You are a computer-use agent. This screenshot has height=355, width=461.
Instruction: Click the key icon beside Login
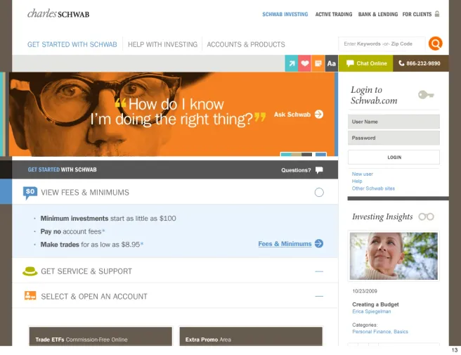426,95
